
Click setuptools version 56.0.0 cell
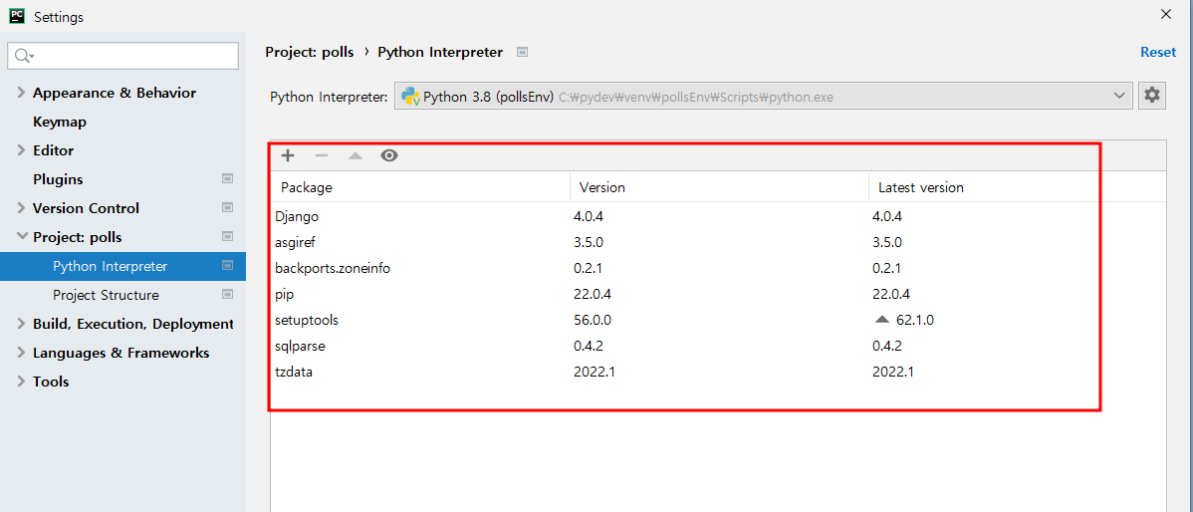(x=592, y=321)
